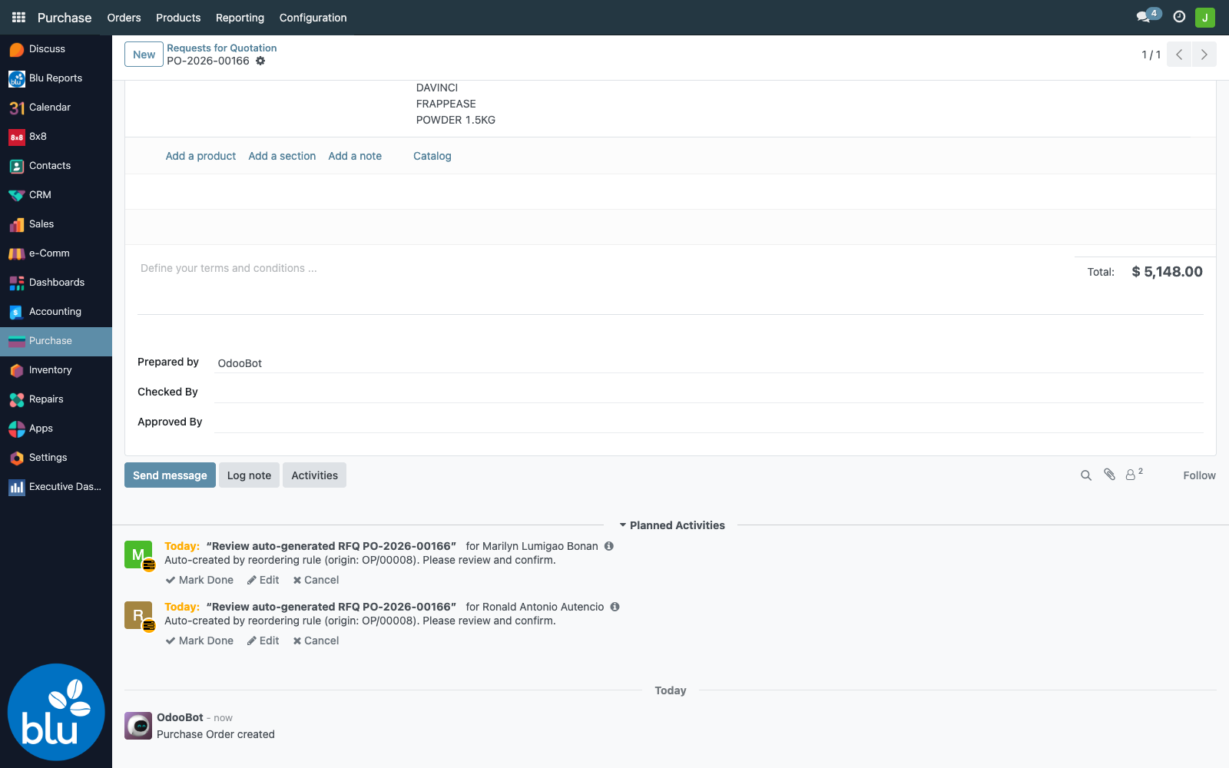The image size is (1229, 768).
Task: Open Sales app from sidebar
Action: pos(56,224)
